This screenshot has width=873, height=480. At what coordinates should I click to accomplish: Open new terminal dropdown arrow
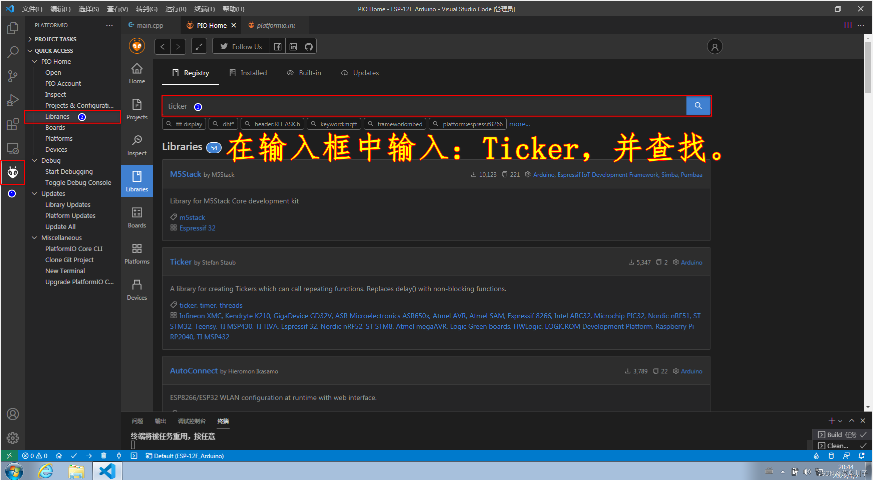pyautogui.click(x=841, y=421)
